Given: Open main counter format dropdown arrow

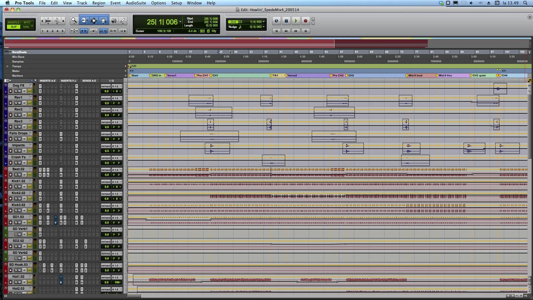Looking at the screenshot, I should click(x=180, y=22).
